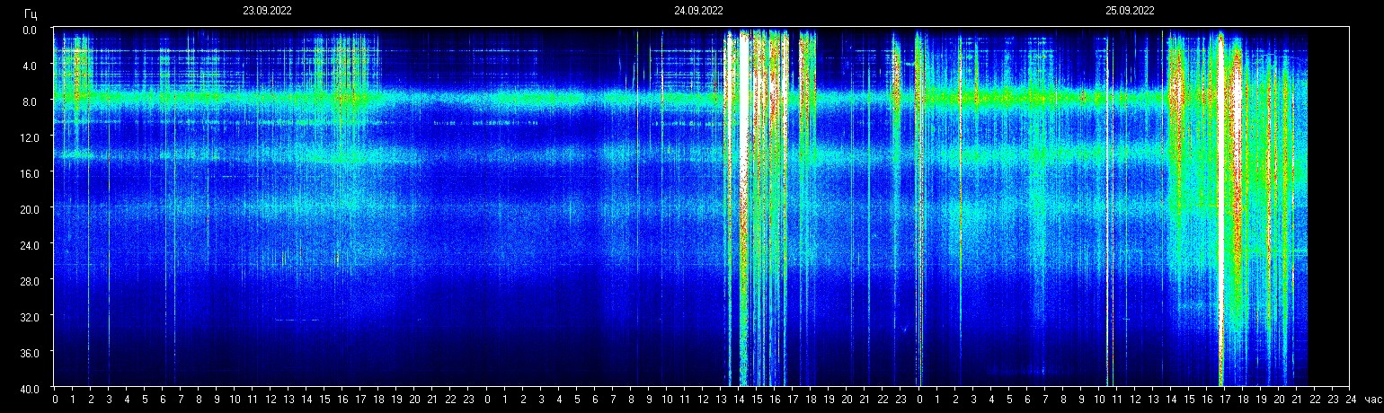
Task: Click the date label 23.09.2022
Action: 267,11
